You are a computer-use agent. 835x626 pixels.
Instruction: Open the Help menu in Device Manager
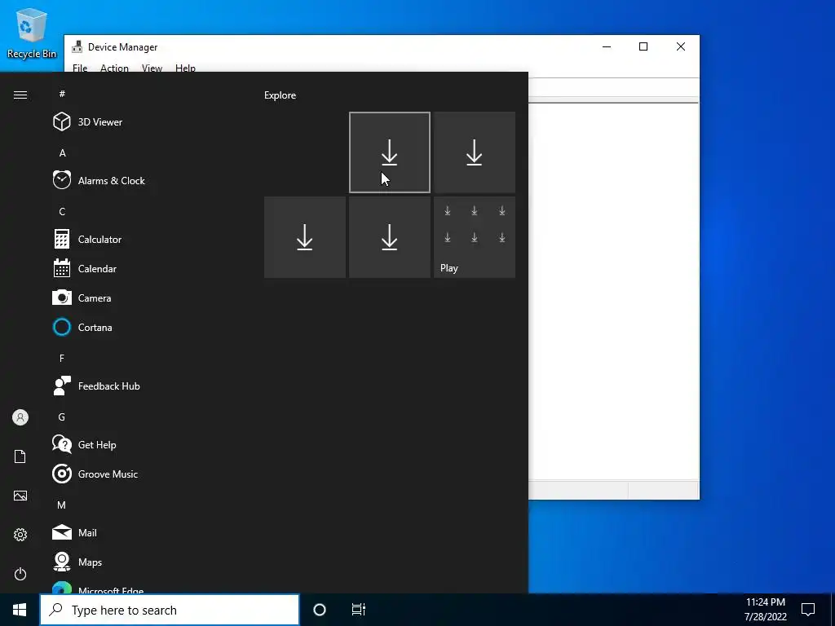pyautogui.click(x=185, y=68)
